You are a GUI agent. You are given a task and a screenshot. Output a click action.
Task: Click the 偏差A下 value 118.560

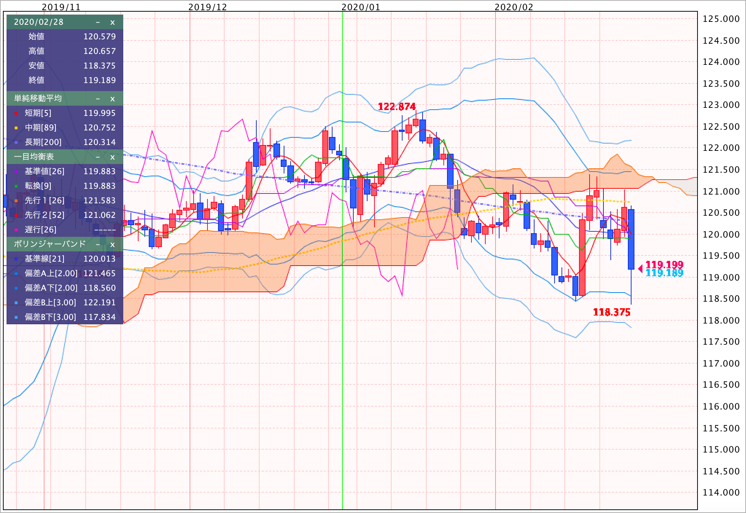coord(100,288)
